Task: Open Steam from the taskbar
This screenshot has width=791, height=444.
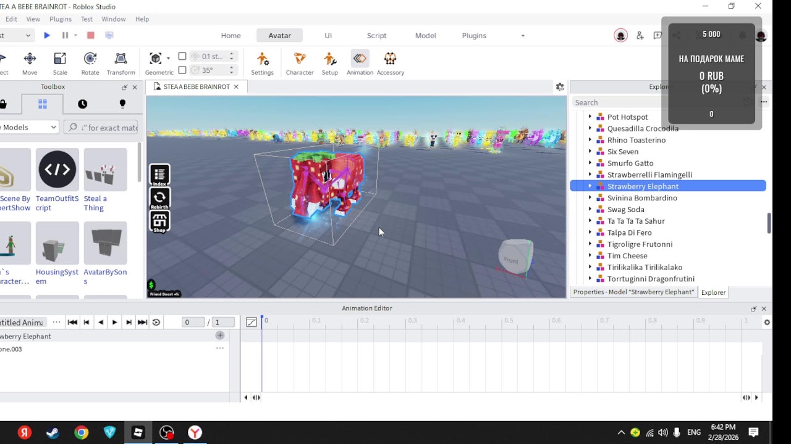Action: (x=53, y=432)
